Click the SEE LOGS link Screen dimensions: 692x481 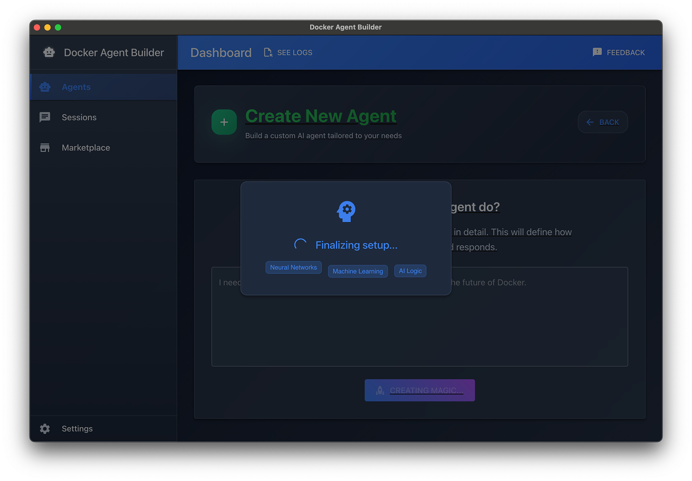(x=294, y=52)
